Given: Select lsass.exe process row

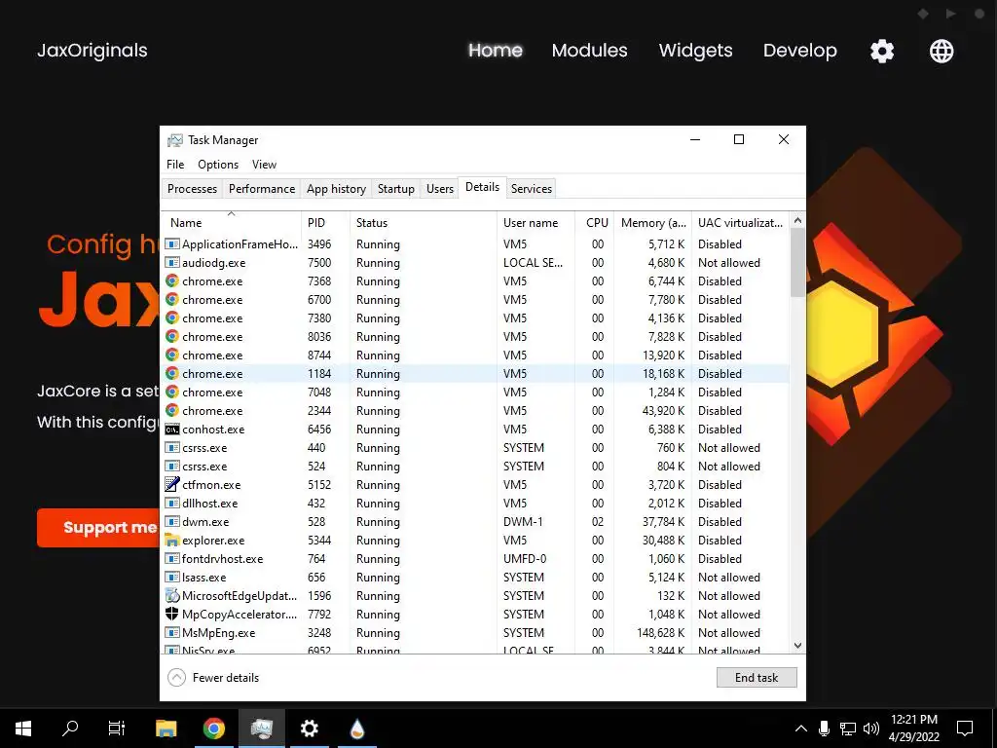Looking at the screenshot, I should [475, 577].
